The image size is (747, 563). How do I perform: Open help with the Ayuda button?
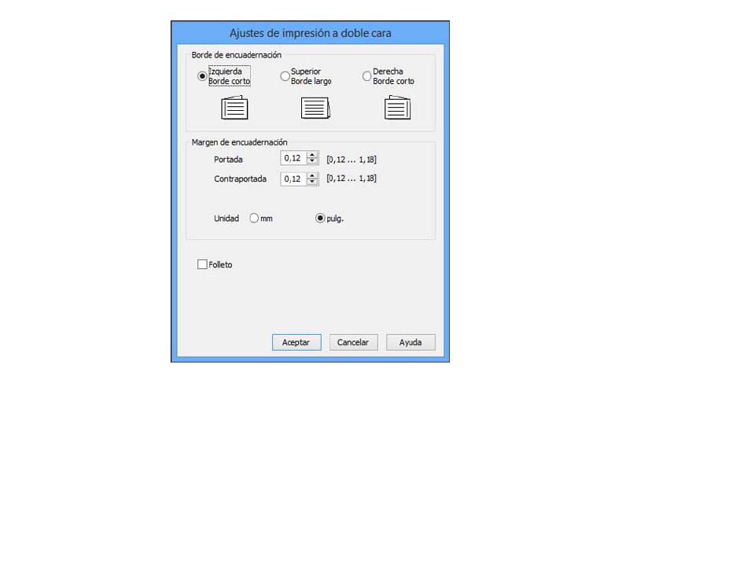coord(410,342)
